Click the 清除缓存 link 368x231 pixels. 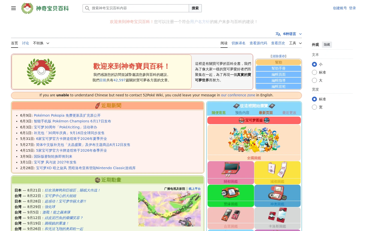279,56
